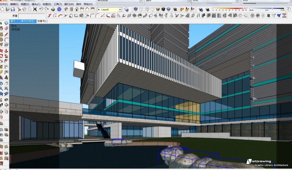Screen dimensions: 292x170
Task: Click the measurements input field
Action: [x=31, y=16]
